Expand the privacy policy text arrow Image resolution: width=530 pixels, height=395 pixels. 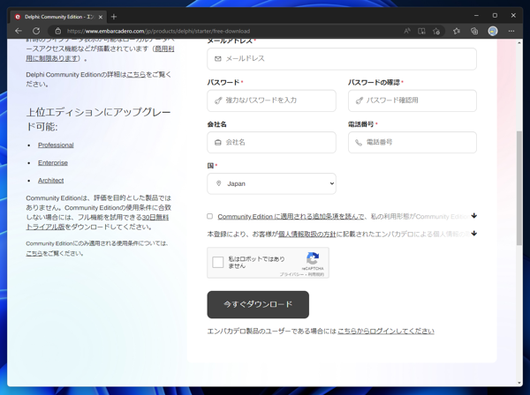pyautogui.click(x=474, y=234)
